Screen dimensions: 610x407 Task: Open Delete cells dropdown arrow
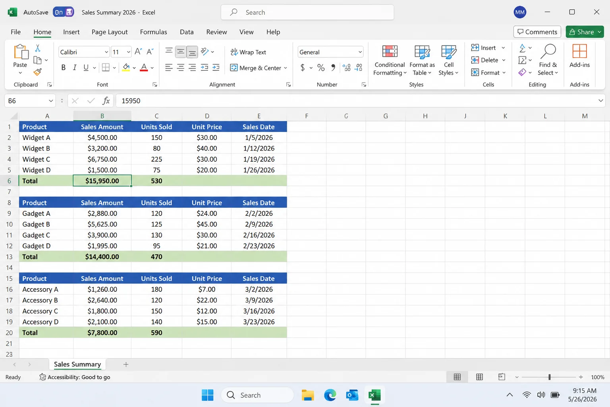[504, 60]
